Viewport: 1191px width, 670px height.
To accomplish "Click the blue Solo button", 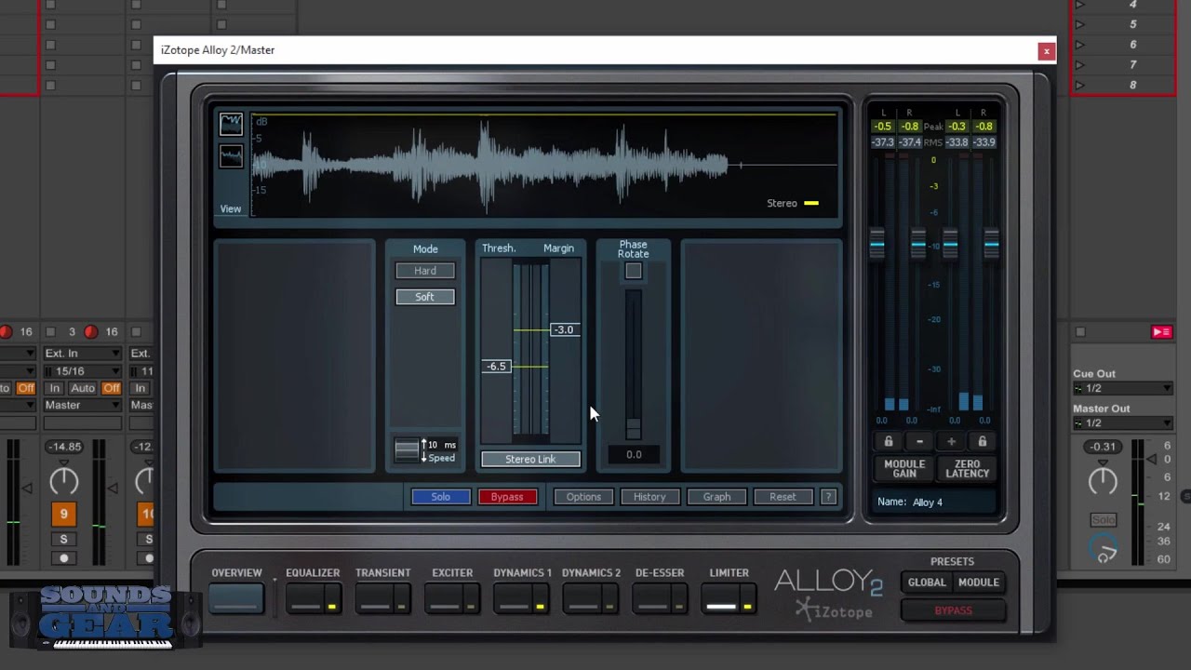I will click(x=441, y=497).
